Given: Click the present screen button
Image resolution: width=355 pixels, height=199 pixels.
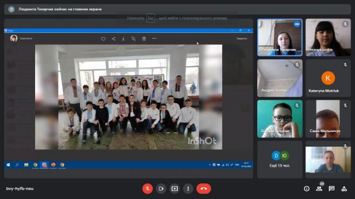Looking at the screenshot, I should (x=175, y=188).
